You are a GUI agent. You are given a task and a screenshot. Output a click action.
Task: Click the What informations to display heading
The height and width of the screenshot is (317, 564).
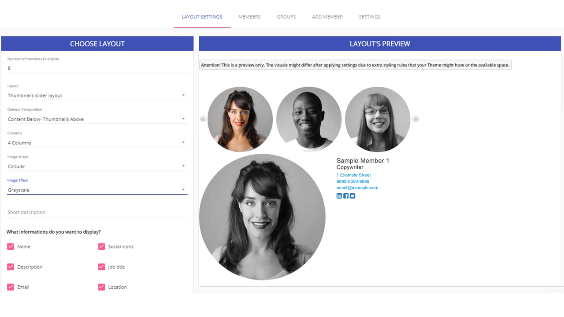pyautogui.click(x=54, y=232)
